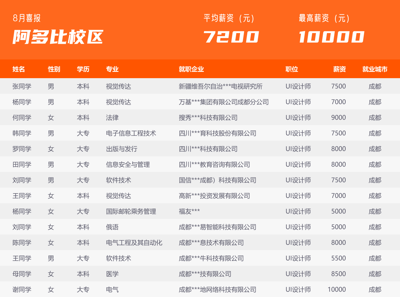Select the salary value 5500
Viewport: 400px width, 297px height.
coord(338,258)
